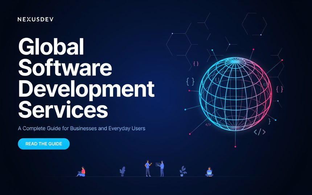Screen dimensions: 312x195
Task: Click the large code tag icon below globe
Action: (259, 132)
